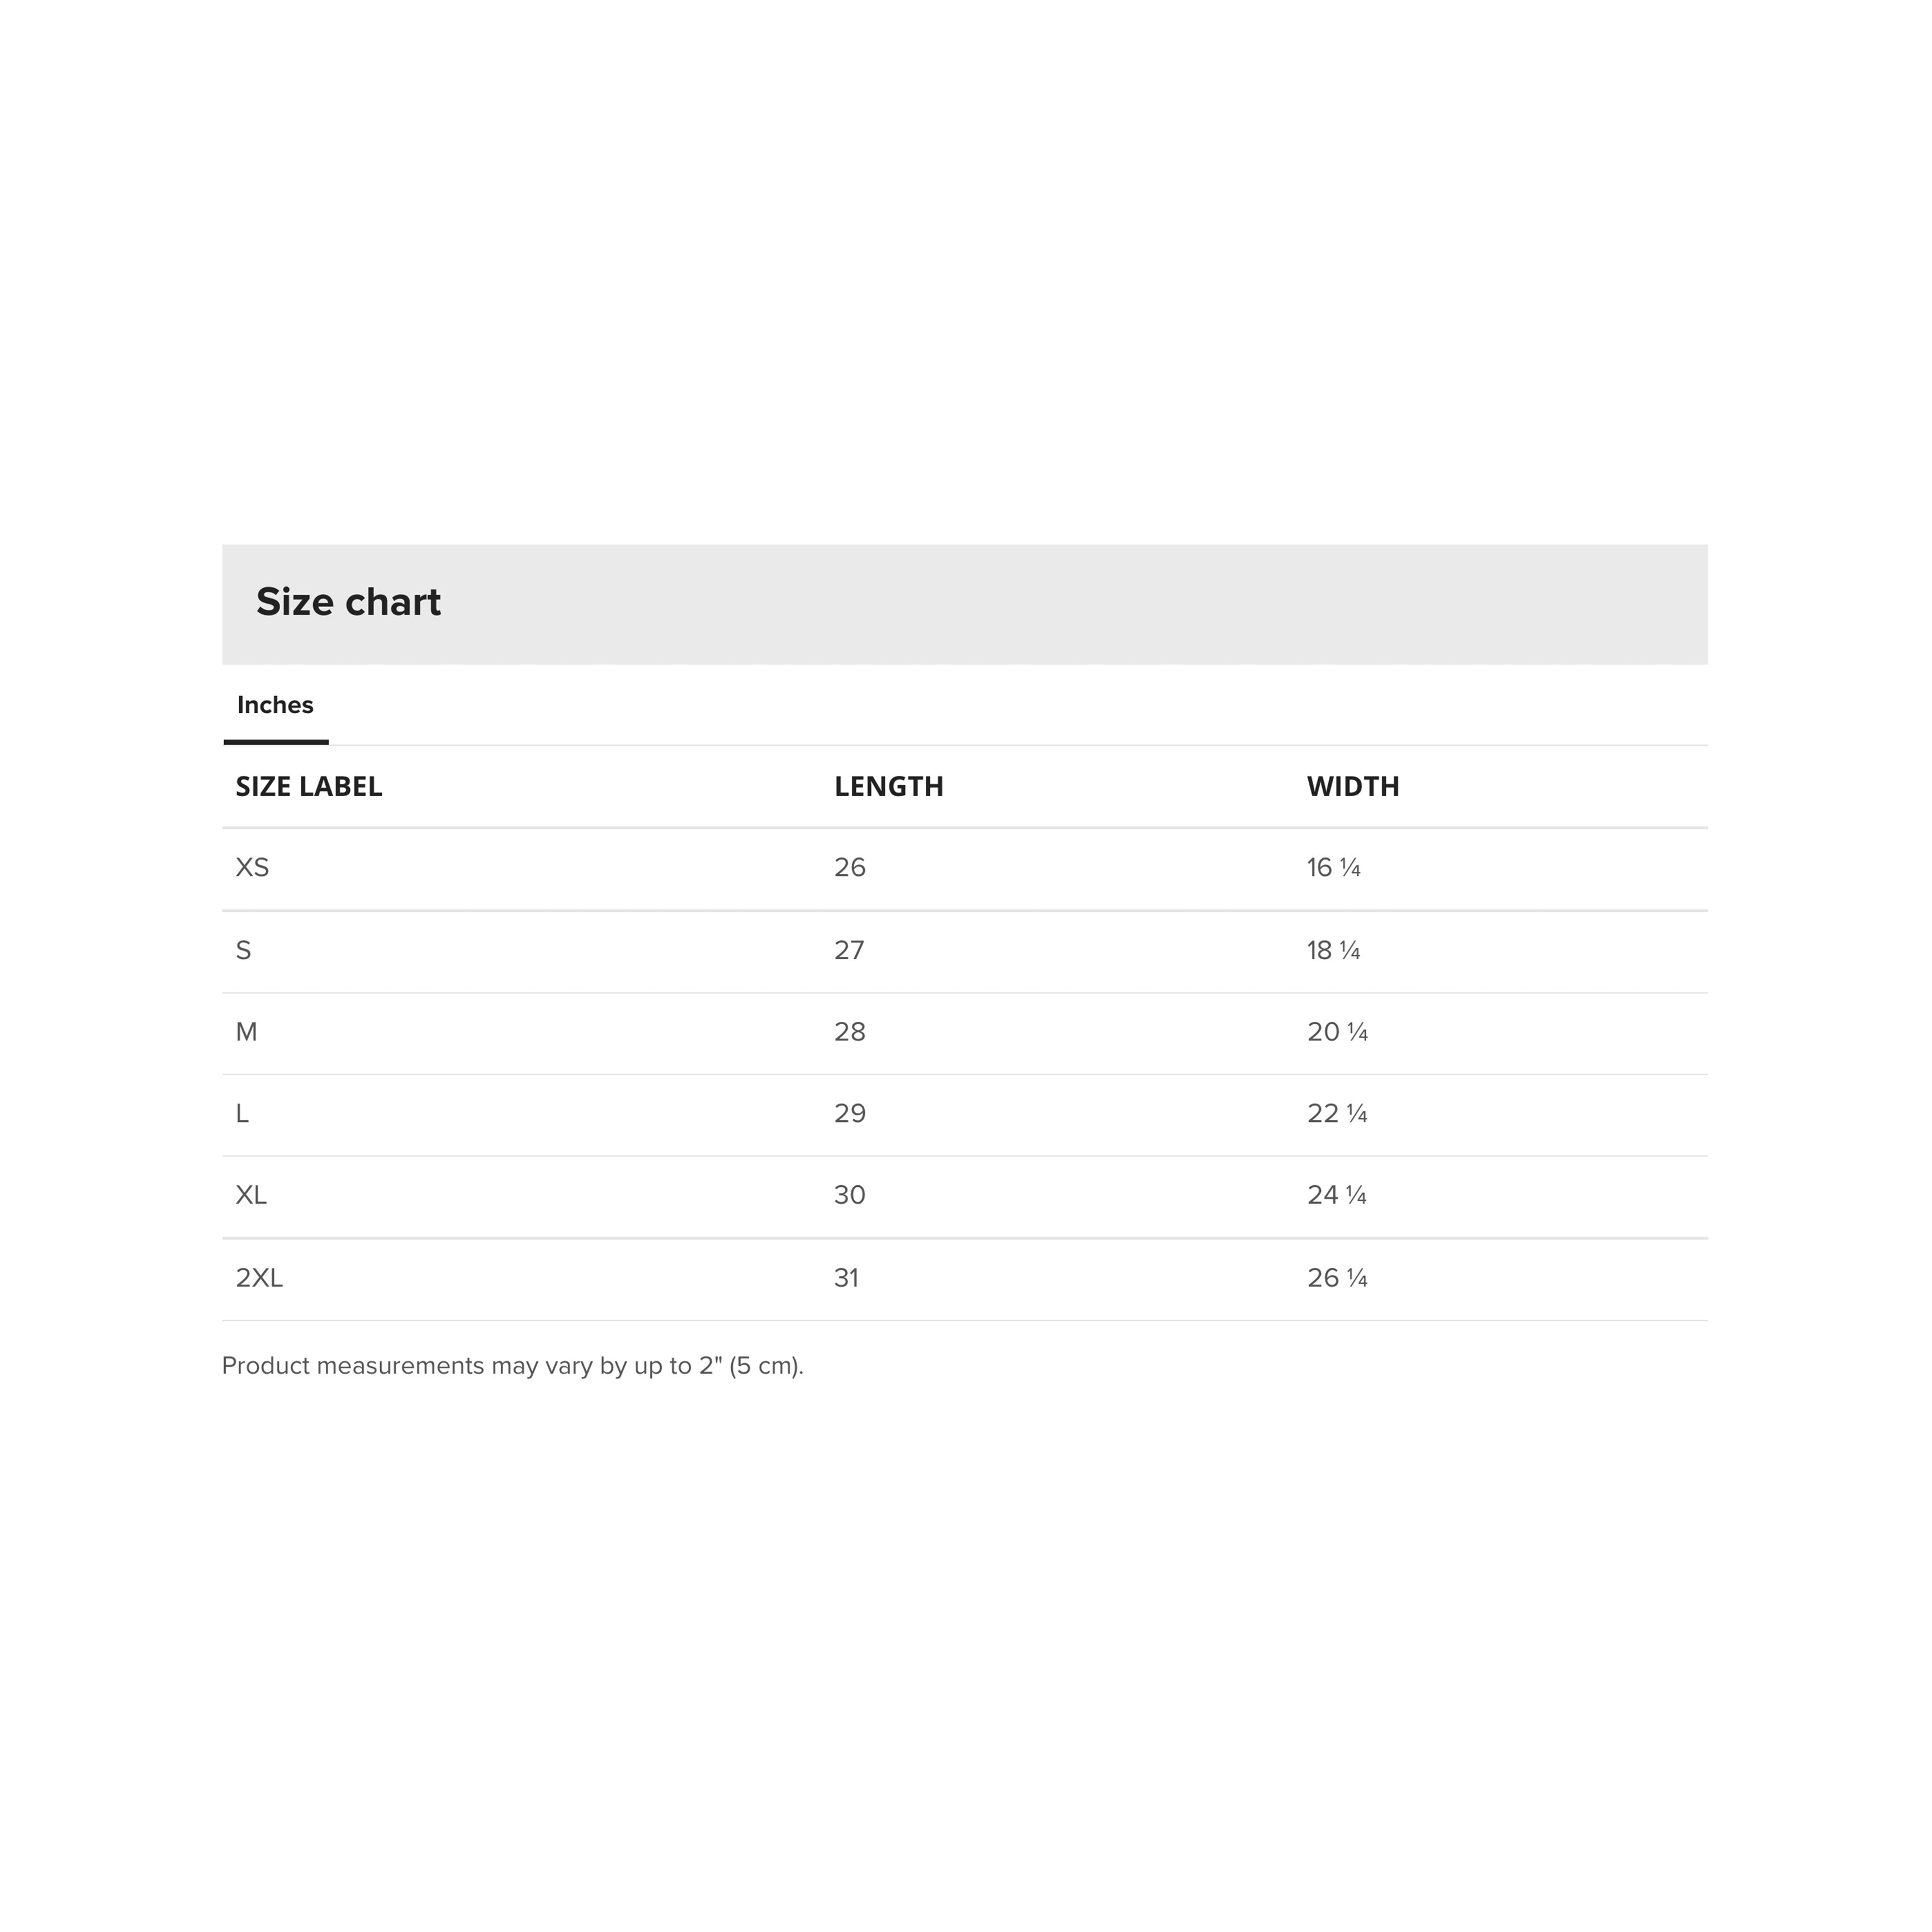Click the width value 16 ¼

tap(1333, 867)
